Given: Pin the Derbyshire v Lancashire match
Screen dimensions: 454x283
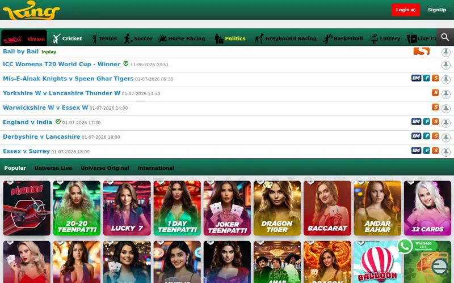Looking at the screenshot, I should pos(446,138).
